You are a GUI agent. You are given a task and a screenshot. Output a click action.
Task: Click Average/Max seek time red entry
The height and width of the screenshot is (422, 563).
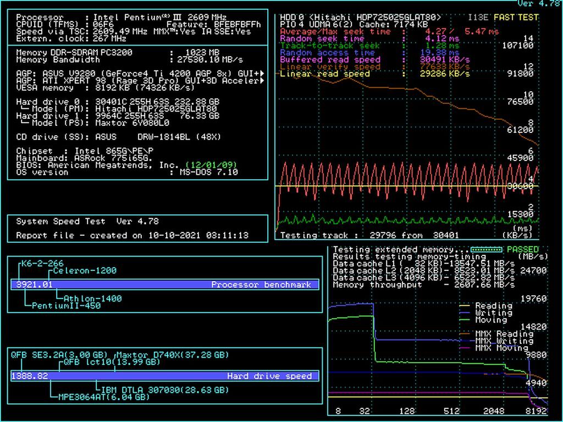pos(389,31)
